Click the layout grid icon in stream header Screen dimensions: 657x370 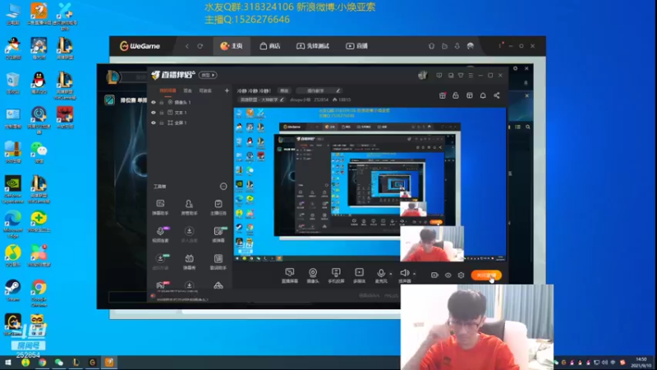pos(469,95)
